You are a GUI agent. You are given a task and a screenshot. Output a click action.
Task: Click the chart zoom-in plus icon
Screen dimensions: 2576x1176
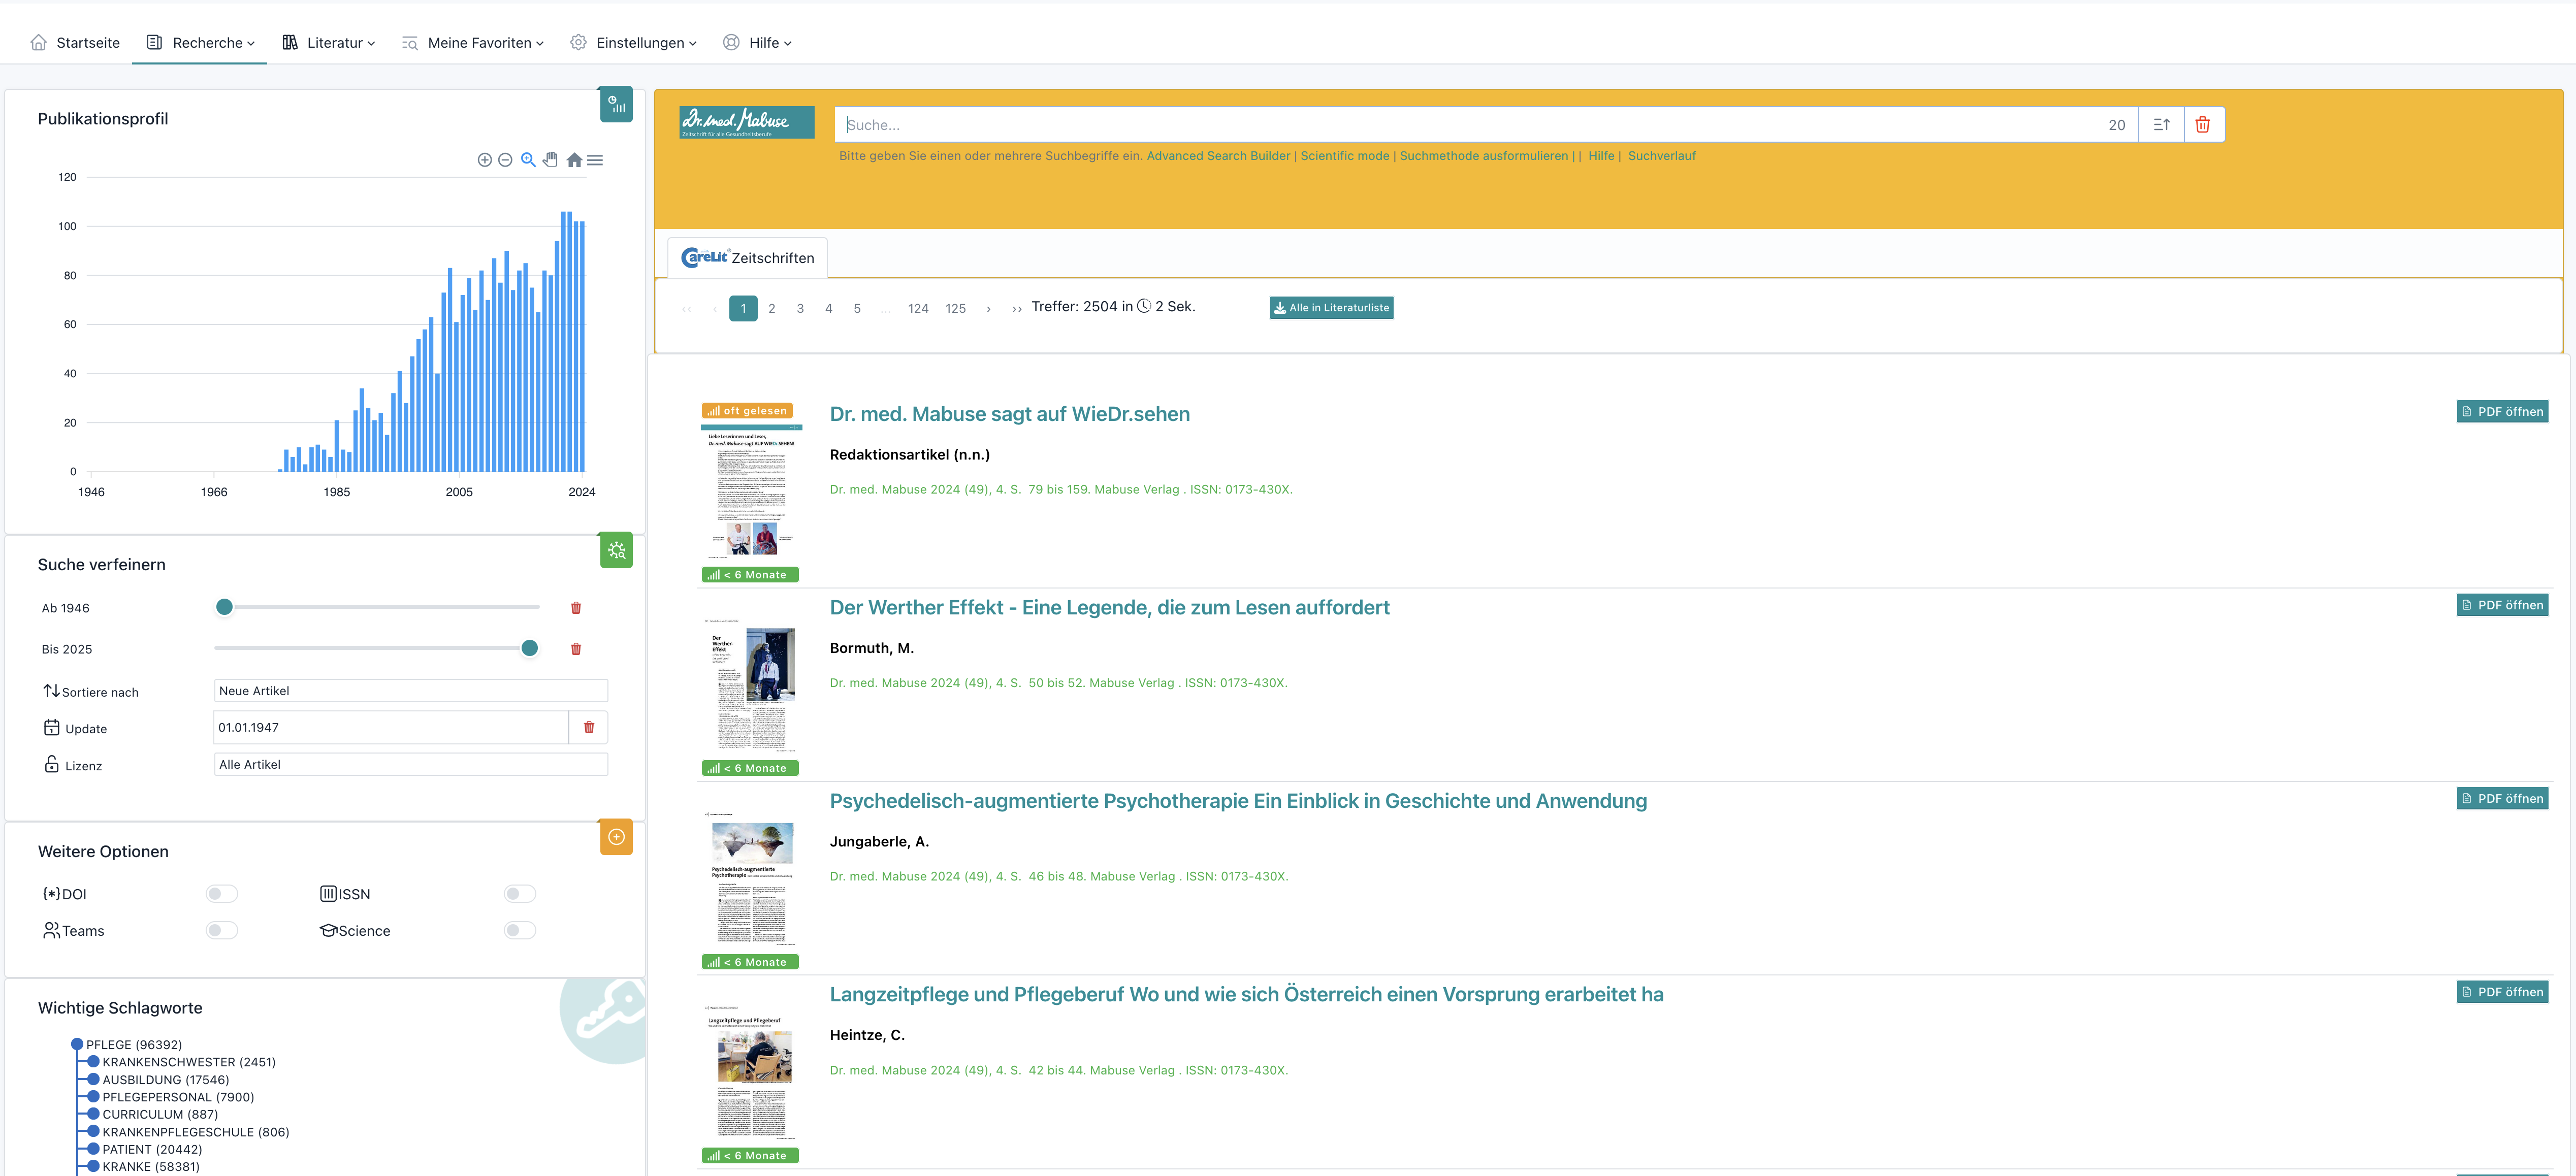click(484, 160)
